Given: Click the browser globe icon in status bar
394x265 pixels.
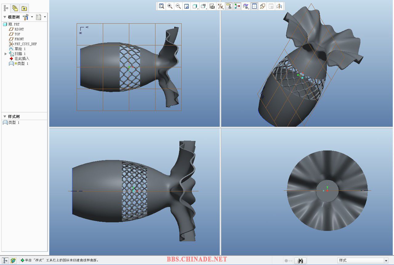Looking at the screenshot, I should [x=13, y=261].
